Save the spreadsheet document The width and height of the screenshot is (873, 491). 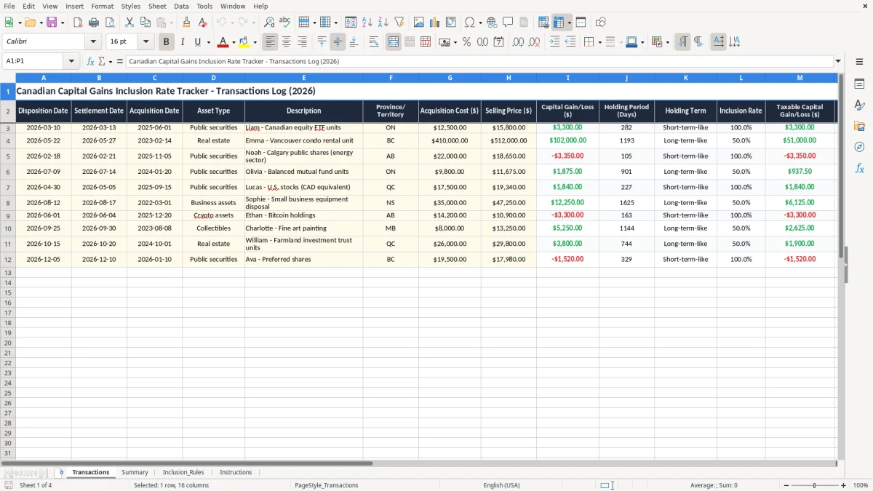pos(52,23)
